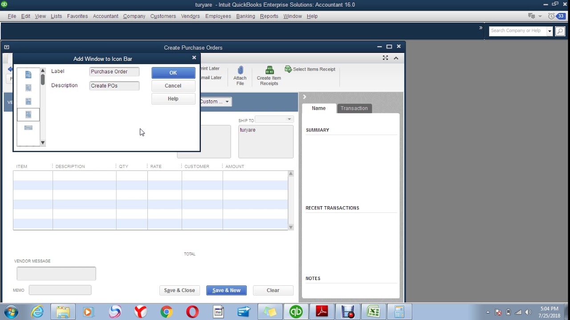Click the Clear button

273,290
